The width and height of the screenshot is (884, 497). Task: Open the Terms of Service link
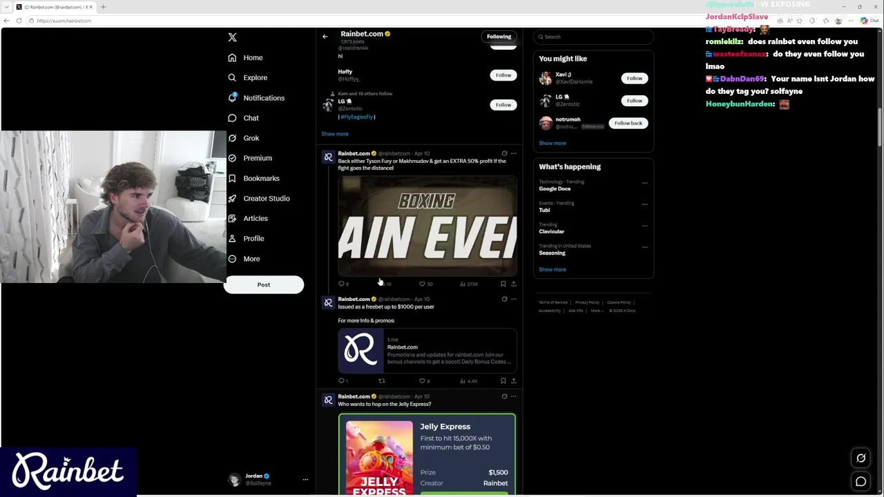tap(553, 302)
